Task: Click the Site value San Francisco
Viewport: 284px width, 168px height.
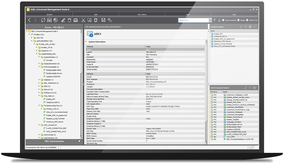Action: (151, 54)
